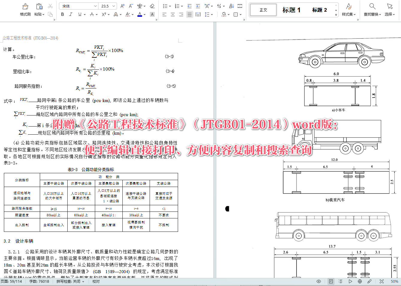Click the Style Set (样式集) icon

[349, 6]
